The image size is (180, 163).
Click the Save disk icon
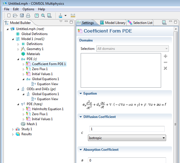[x=21, y=16]
